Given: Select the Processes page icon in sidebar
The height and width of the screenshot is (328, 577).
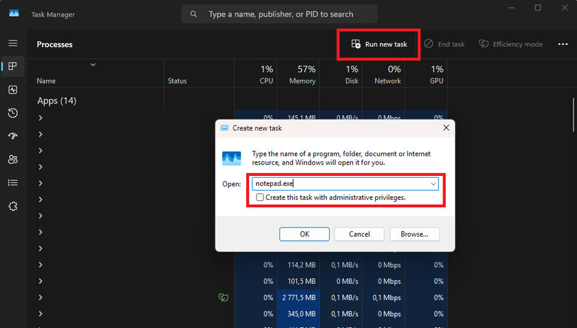Looking at the screenshot, I should click(x=13, y=66).
